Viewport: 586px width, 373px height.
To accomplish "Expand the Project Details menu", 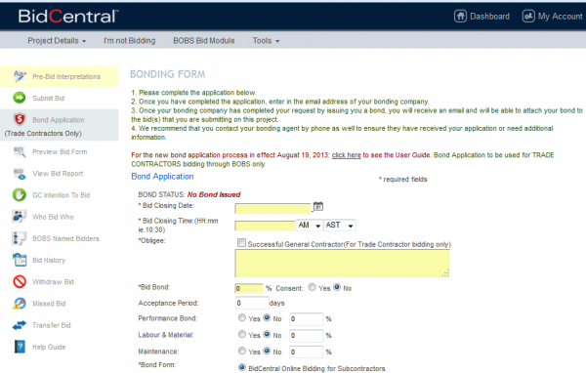I will [57, 40].
